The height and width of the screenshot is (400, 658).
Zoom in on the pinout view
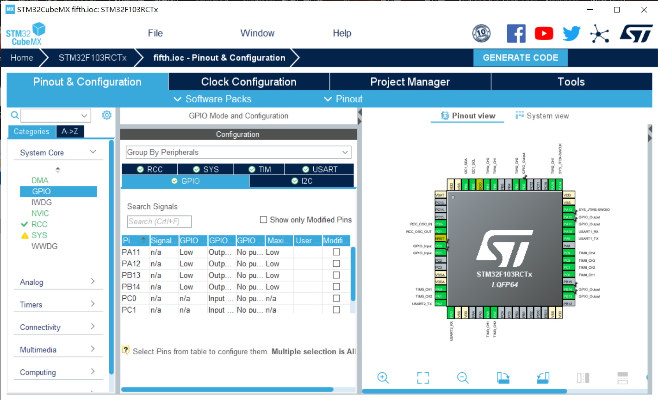[x=383, y=378]
